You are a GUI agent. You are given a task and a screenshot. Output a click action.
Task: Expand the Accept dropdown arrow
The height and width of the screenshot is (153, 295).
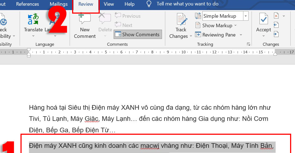click(264, 36)
